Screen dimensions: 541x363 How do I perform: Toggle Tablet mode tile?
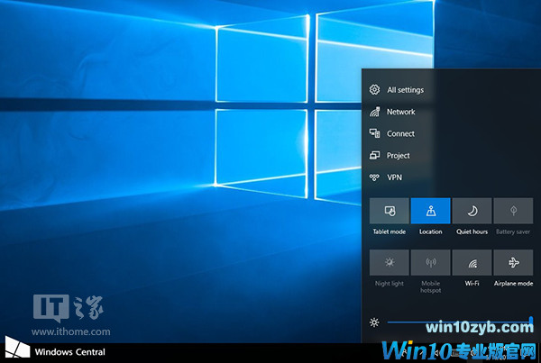tap(389, 216)
